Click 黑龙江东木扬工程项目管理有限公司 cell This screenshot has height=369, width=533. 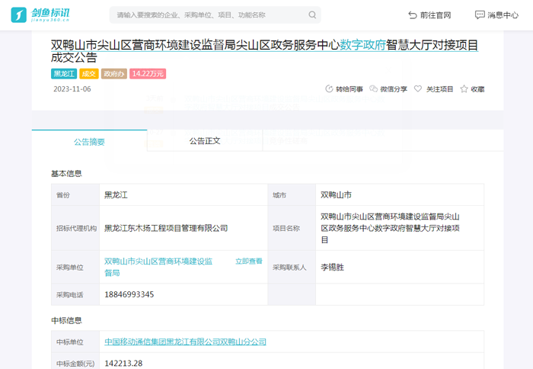(x=184, y=228)
